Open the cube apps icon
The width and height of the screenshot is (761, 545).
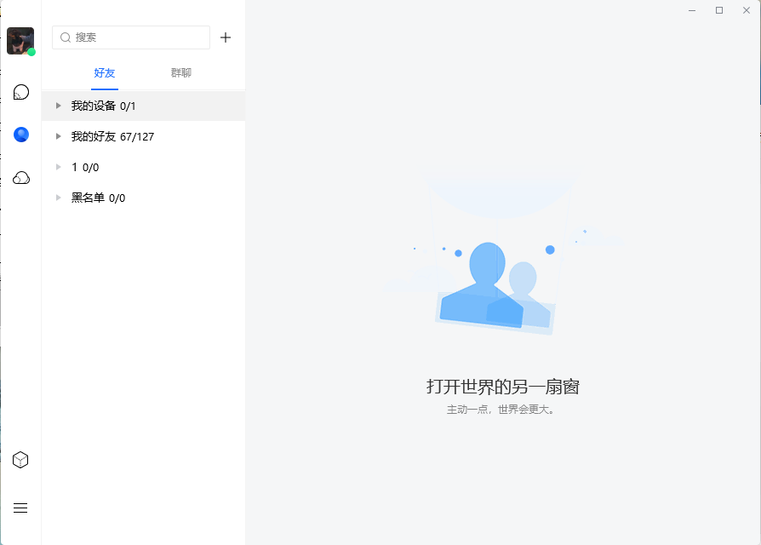20,460
